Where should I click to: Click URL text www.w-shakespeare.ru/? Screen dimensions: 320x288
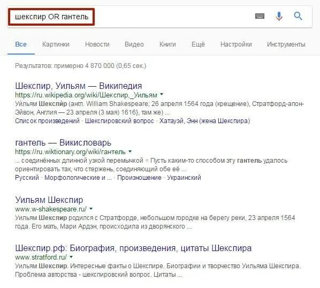pos(51,209)
